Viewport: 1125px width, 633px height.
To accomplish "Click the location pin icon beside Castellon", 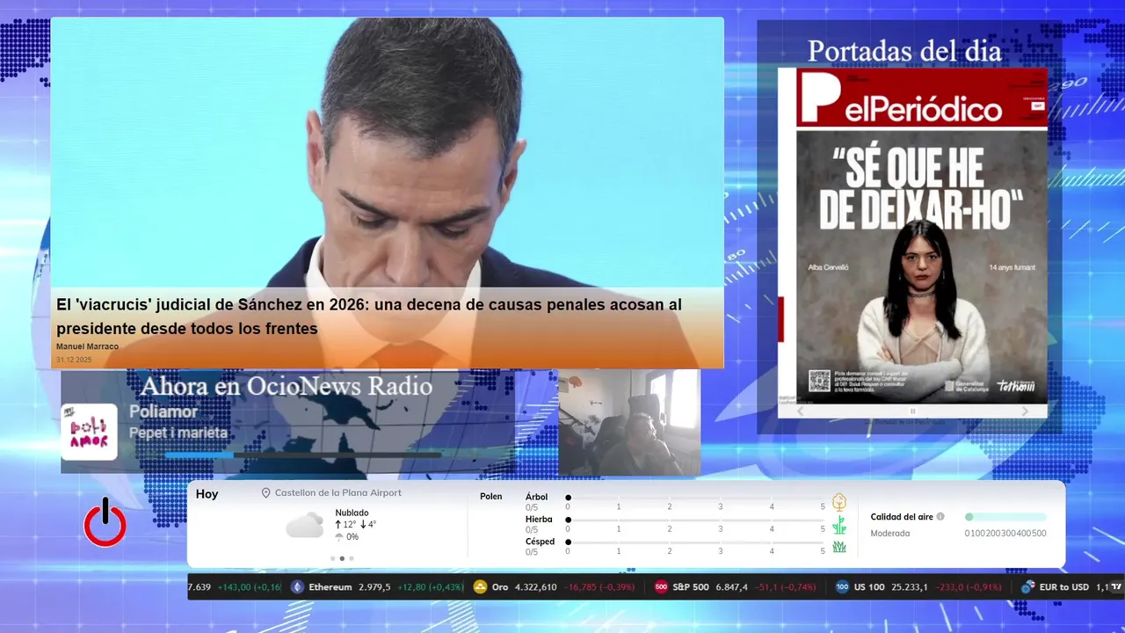I will pos(265,493).
